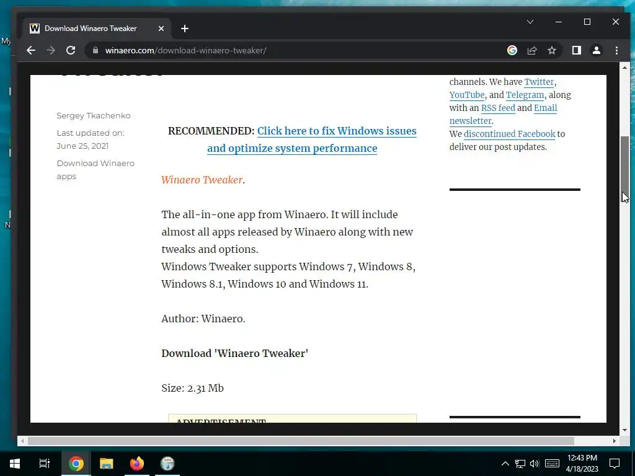This screenshot has width=635, height=476.
Task: Bookmark this page with the star
Action: 551,50
